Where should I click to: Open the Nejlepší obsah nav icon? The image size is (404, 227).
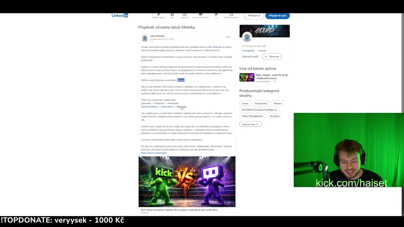pos(158,16)
